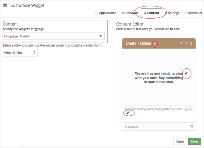
Task: Open the Settings tab
Action: [x=172, y=13]
